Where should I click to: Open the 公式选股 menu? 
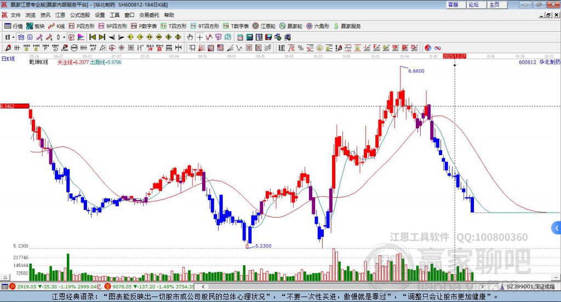pos(80,15)
